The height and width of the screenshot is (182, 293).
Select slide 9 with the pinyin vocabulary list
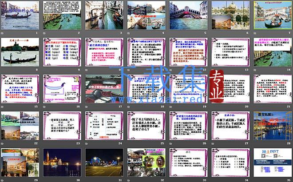pos(62,52)
